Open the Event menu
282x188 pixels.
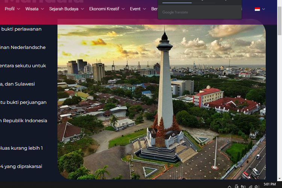pyautogui.click(x=135, y=9)
